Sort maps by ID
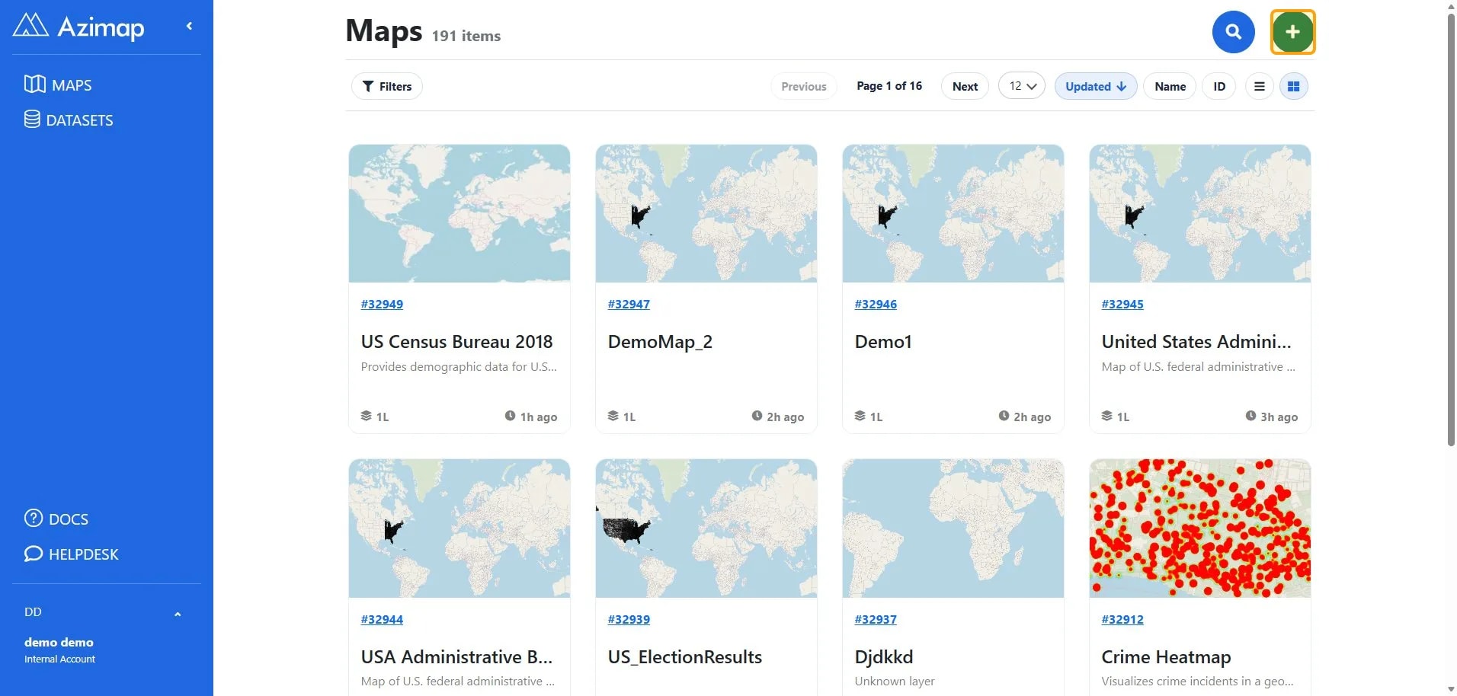The image size is (1457, 696). [1219, 87]
